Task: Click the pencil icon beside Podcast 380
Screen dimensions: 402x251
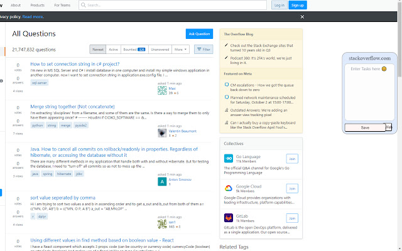Action: 226,58
